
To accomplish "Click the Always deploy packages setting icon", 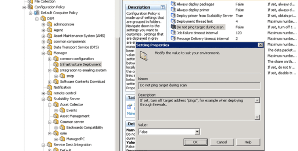I will (x=173, y=4).
